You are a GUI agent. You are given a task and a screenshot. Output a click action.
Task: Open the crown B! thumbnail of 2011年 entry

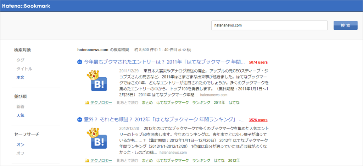coord(97,81)
